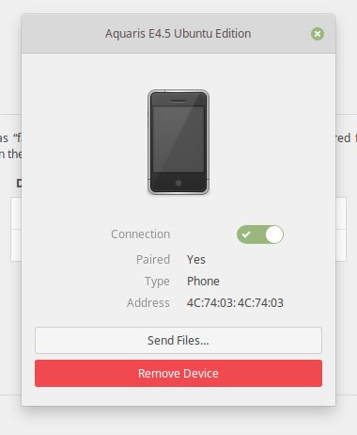Click the background list row at right edge

click(x=341, y=214)
